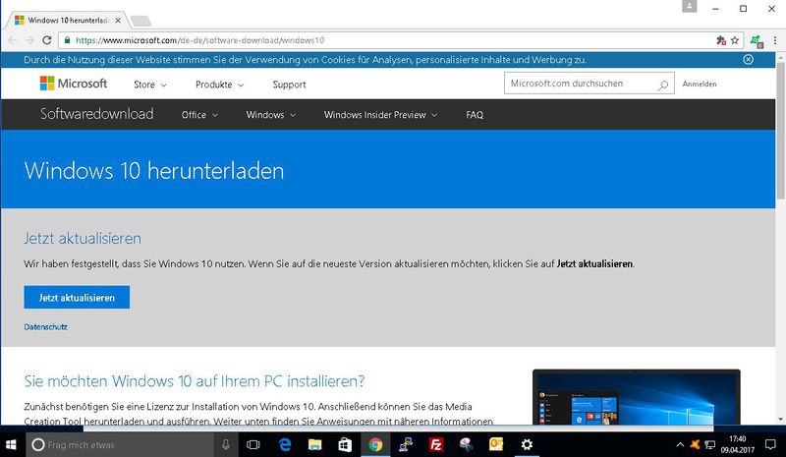The height and width of the screenshot is (457, 786).
Task: Click the page vertical scrollbar thumb
Action: (780, 131)
